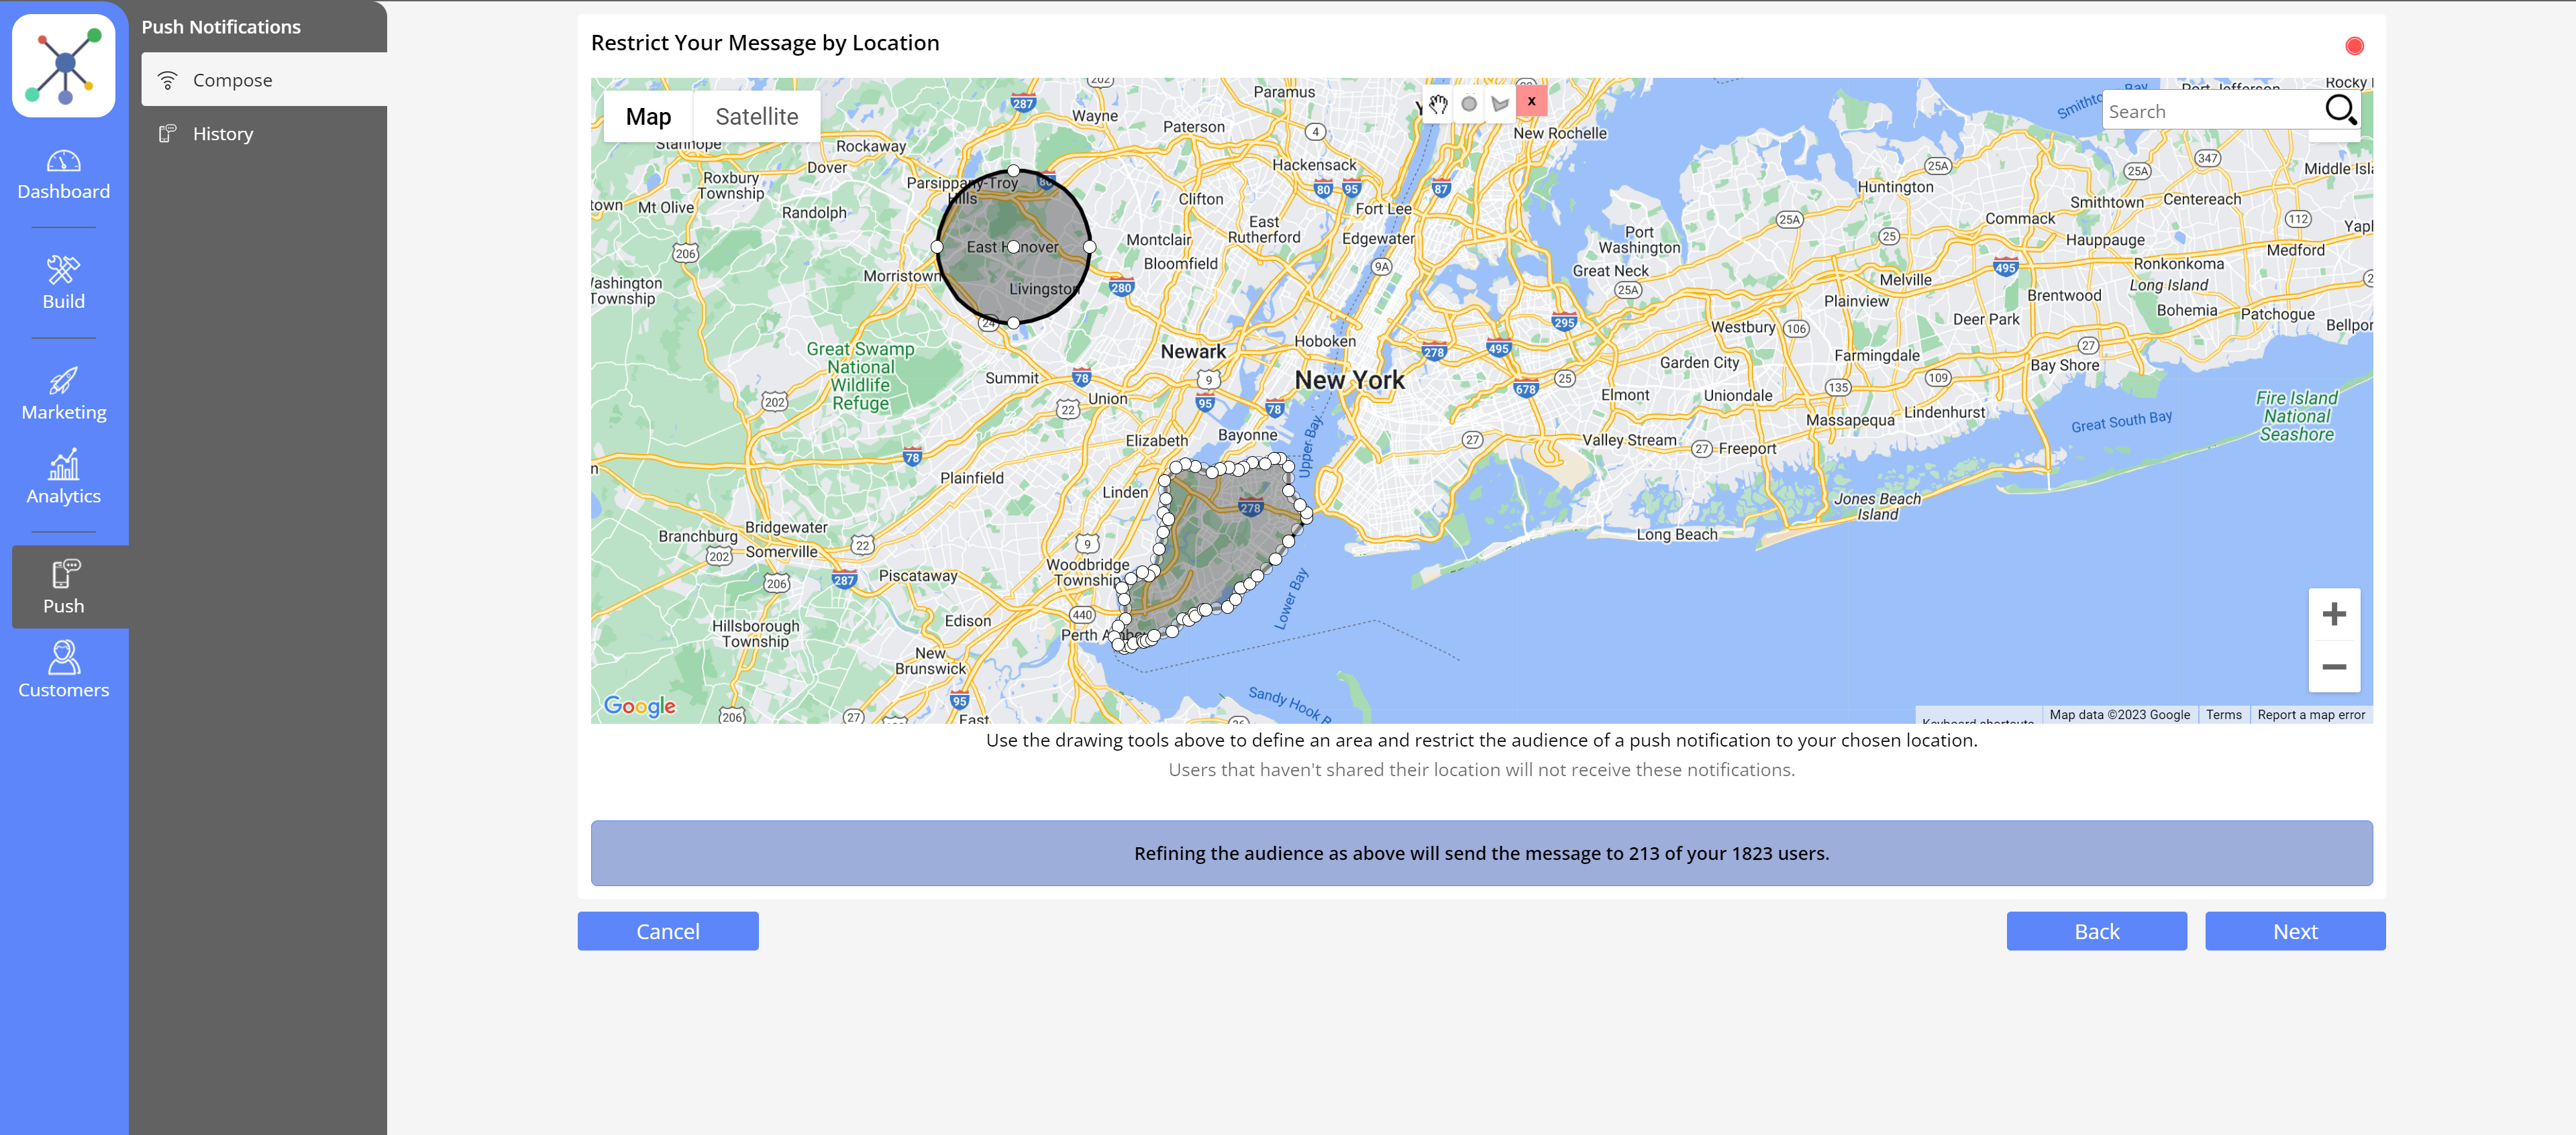Switch map view to Satellite
Image resolution: width=2576 pixels, height=1135 pixels.
pos(756,117)
